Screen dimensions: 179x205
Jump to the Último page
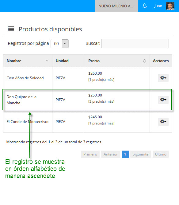161,154
